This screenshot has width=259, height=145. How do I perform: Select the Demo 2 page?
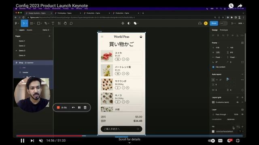[x=22, y=46]
